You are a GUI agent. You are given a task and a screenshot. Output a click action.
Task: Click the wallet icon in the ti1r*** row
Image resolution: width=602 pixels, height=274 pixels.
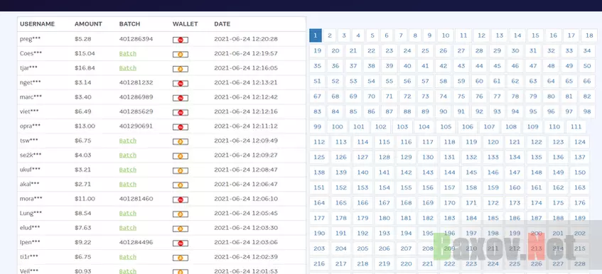pyautogui.click(x=180, y=258)
